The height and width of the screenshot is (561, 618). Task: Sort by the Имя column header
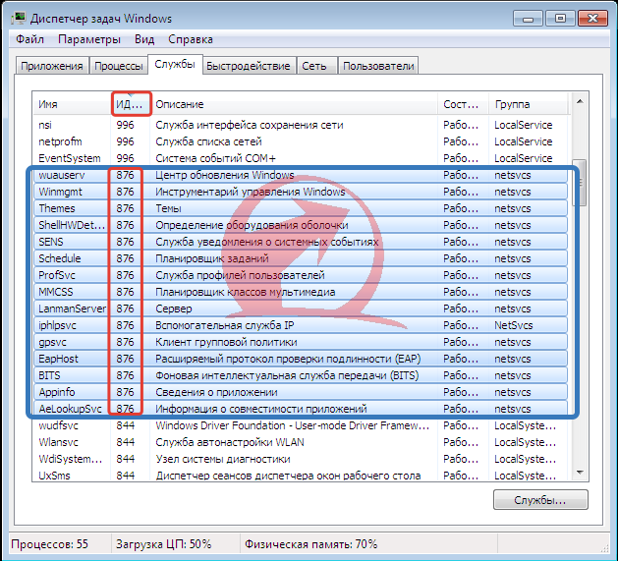pos(72,104)
